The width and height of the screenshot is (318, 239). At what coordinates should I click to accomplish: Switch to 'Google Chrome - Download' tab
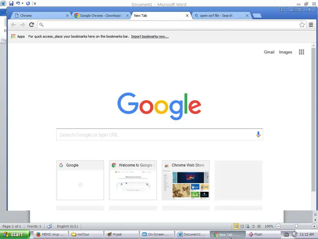pyautogui.click(x=100, y=16)
